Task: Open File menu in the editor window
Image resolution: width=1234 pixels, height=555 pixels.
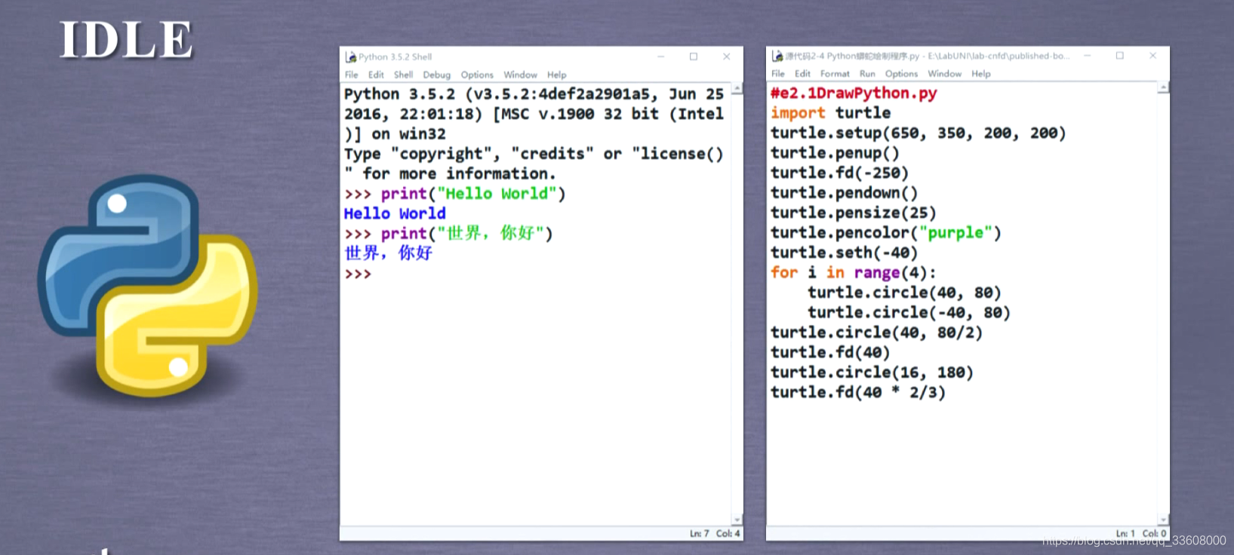Action: tap(778, 74)
